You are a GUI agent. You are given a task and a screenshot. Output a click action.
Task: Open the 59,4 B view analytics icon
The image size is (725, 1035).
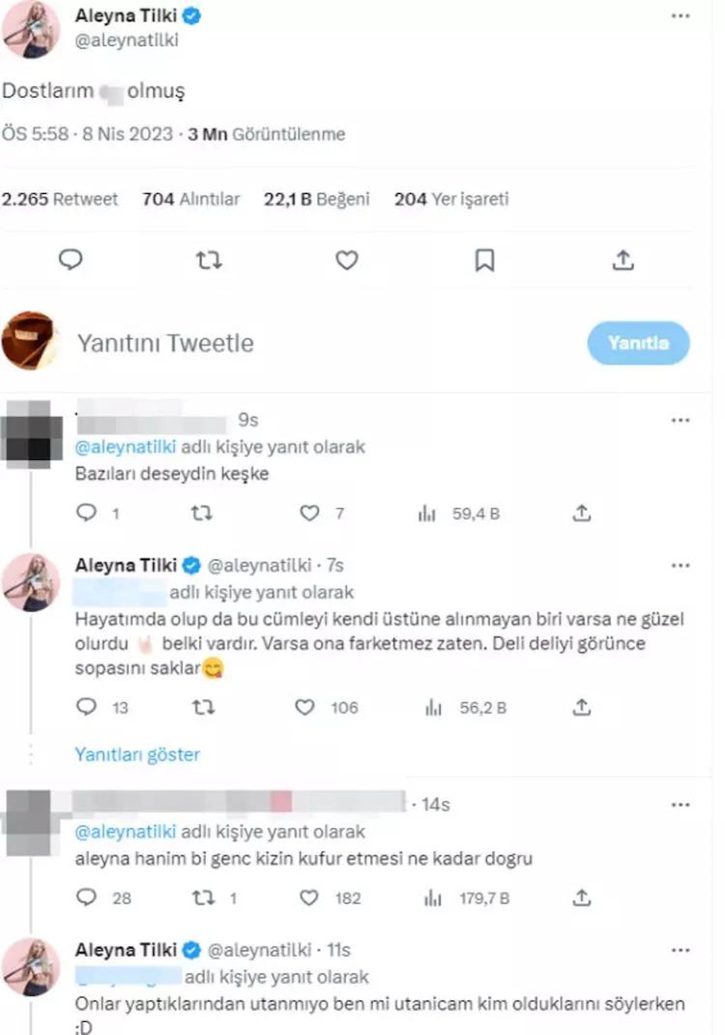pos(427,514)
